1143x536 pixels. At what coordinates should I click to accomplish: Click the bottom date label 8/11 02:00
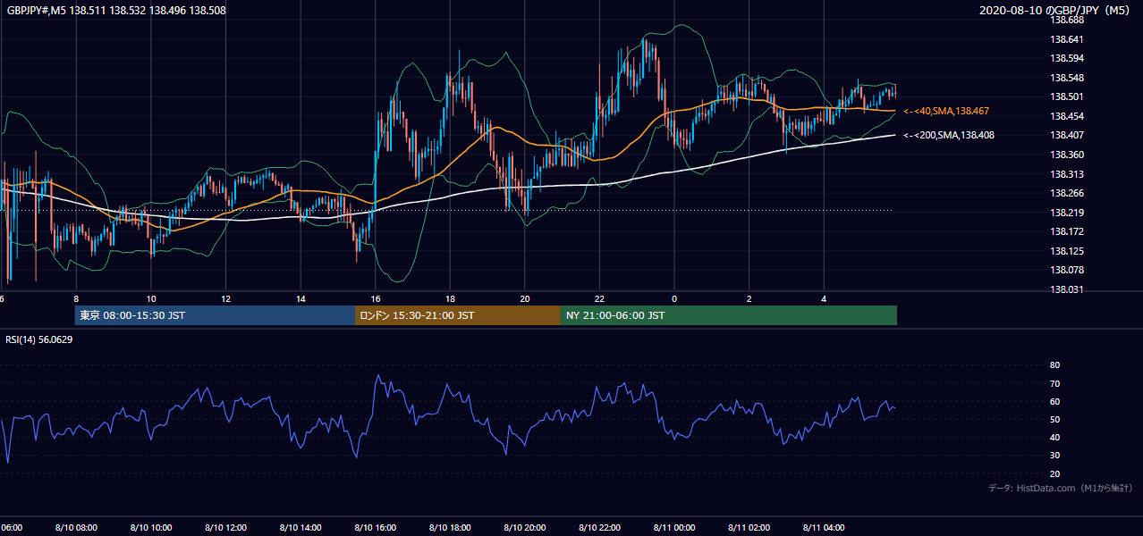(x=749, y=528)
